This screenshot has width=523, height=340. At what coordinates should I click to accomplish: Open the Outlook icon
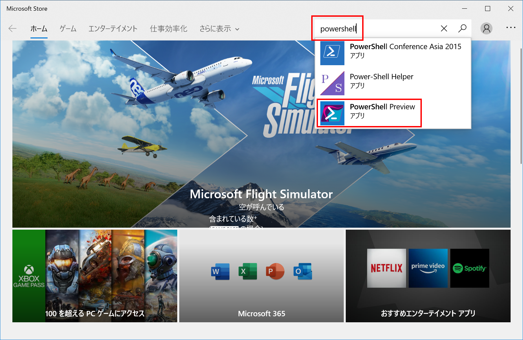[302, 271]
